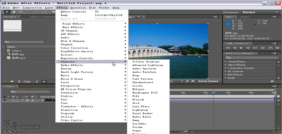This screenshot has width=282, height=134.
Task: Open Effects & Presets panel options menu
Action: (274, 54)
